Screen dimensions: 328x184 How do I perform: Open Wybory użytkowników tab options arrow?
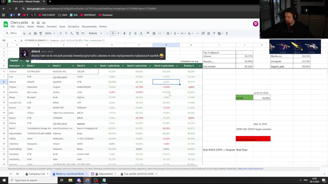pos(86,174)
